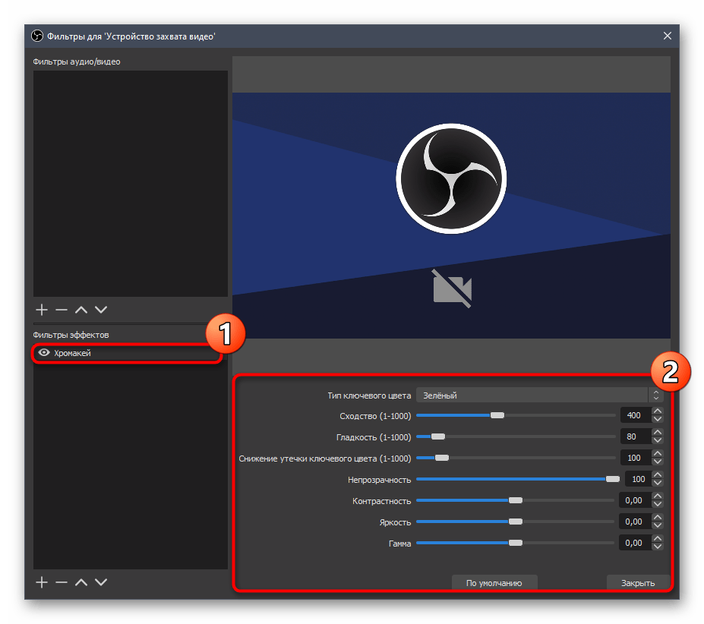Increase Сходство value with up arrow
The width and height of the screenshot is (704, 624).
(658, 411)
